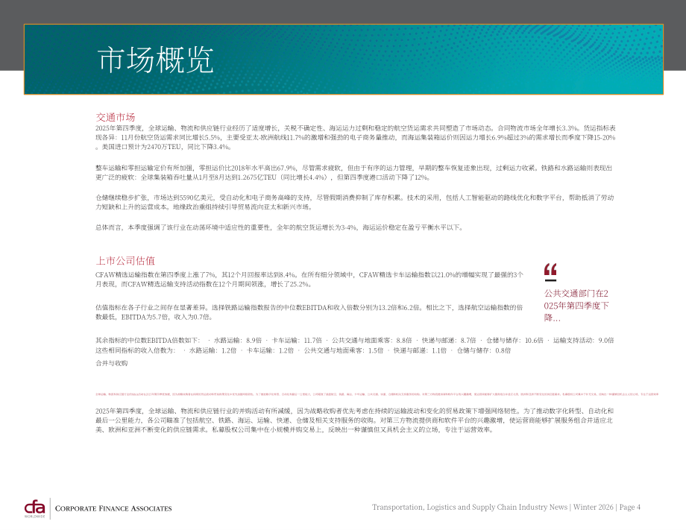Click the paragraph beginning CFAW精选运输指数
Screen dimensions: 686x530
click(309, 280)
